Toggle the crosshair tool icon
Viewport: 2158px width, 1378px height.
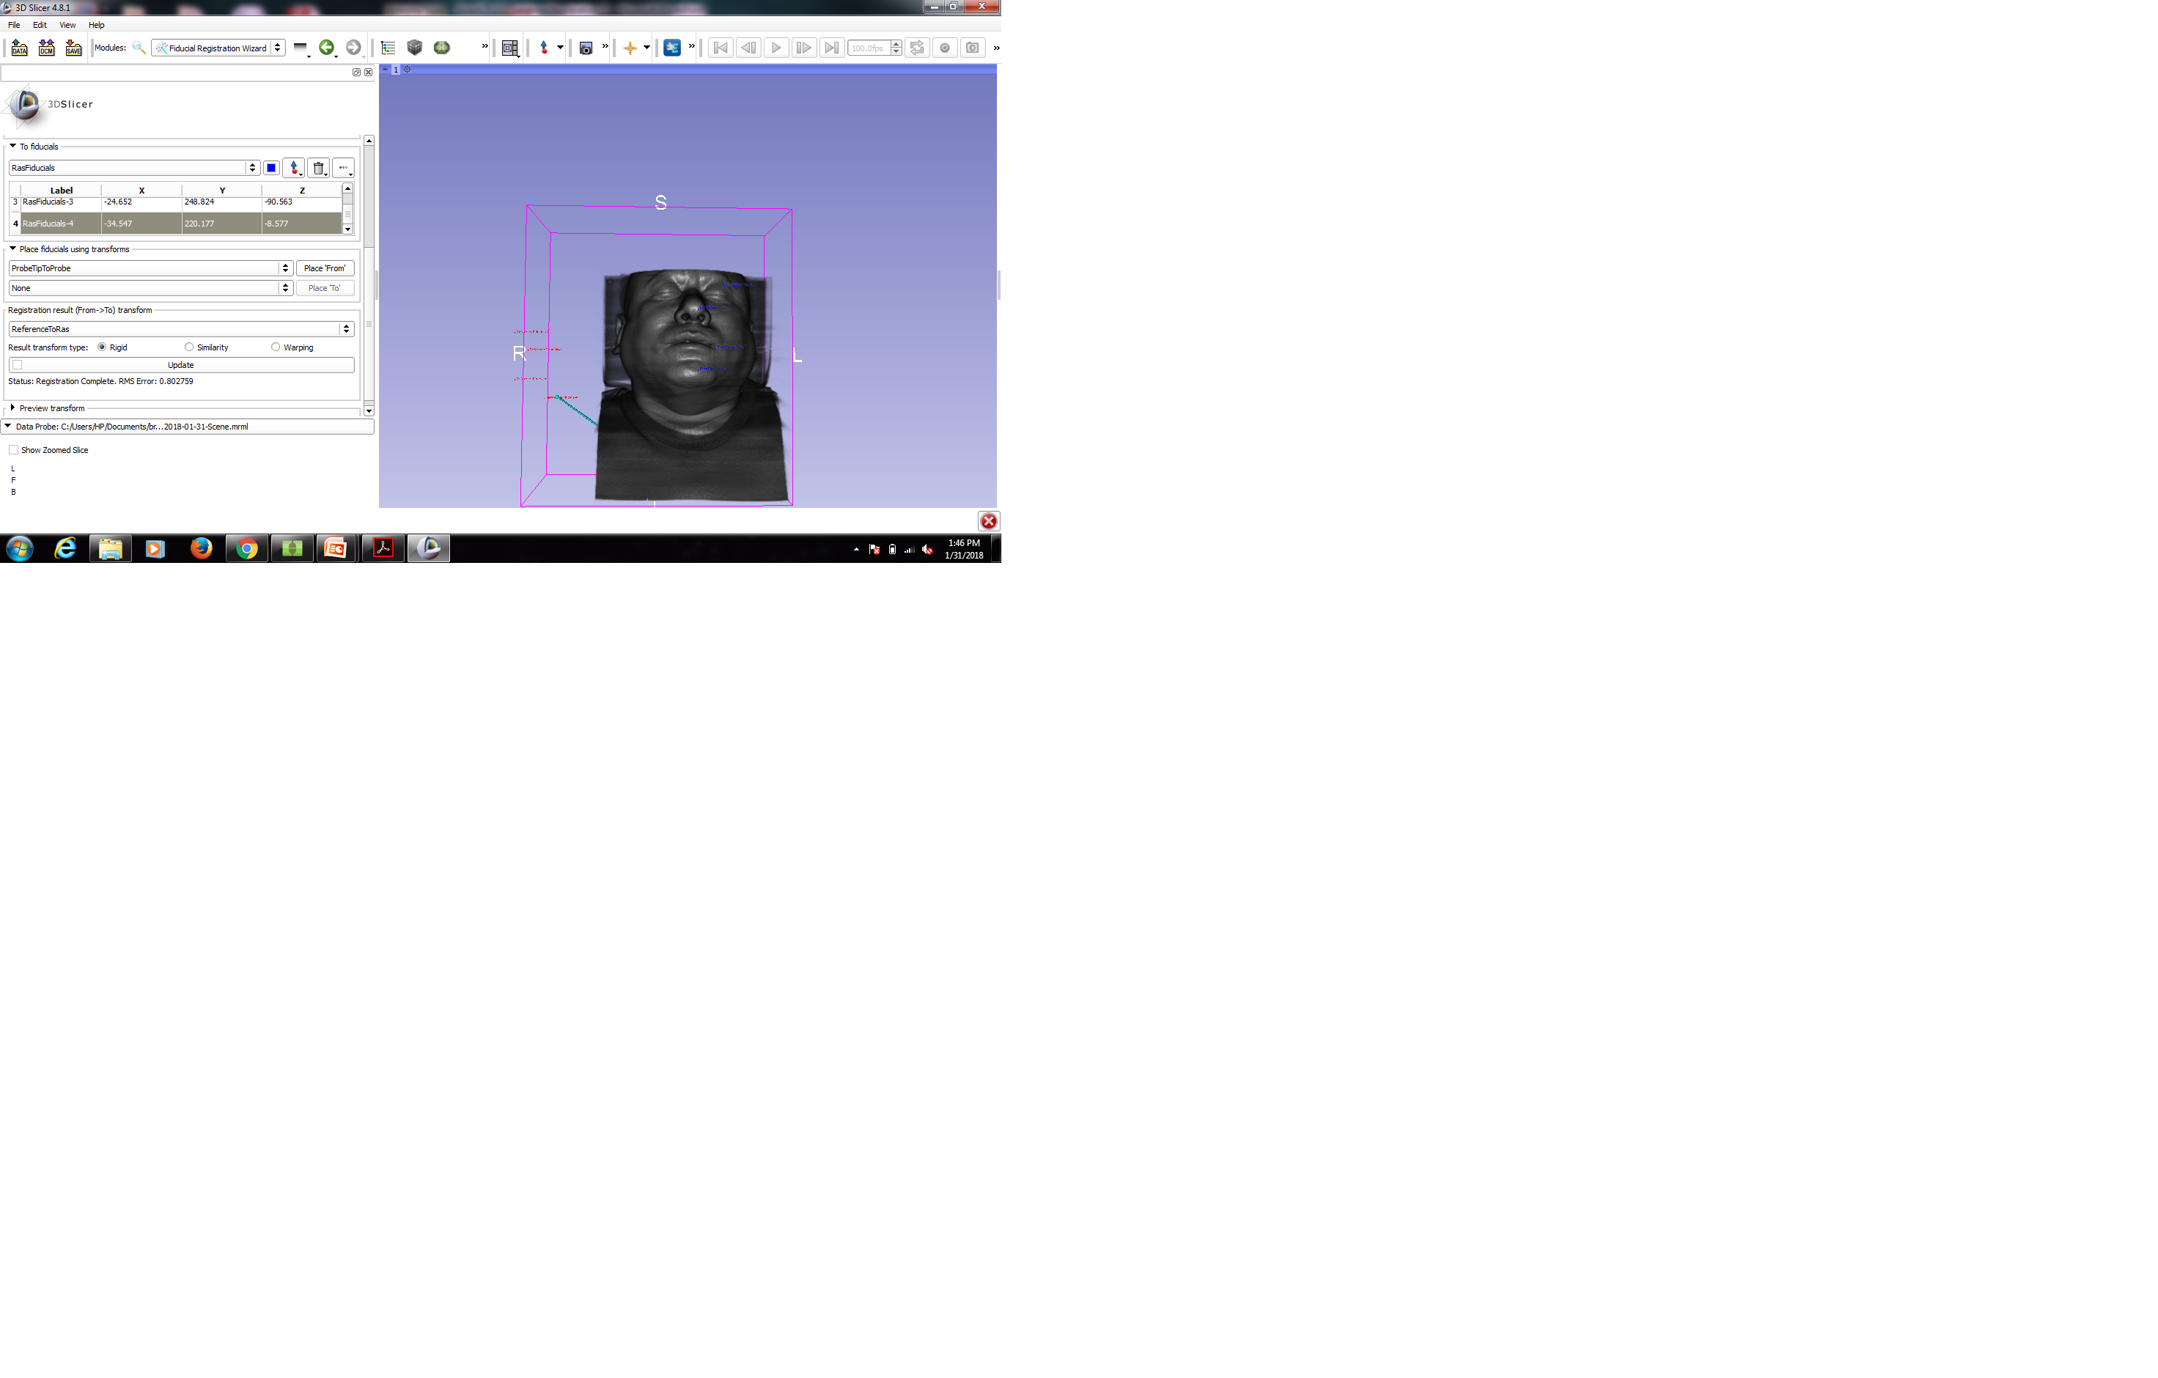629,48
